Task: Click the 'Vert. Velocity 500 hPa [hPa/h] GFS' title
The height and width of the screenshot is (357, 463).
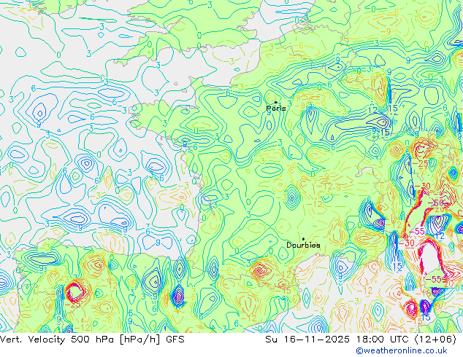Action: coord(92,340)
